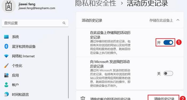Image resolution: width=187 pixels, height=100 pixels.
Task: Go back to 隐私和安全性 breadcrumb
Action: click(96, 3)
